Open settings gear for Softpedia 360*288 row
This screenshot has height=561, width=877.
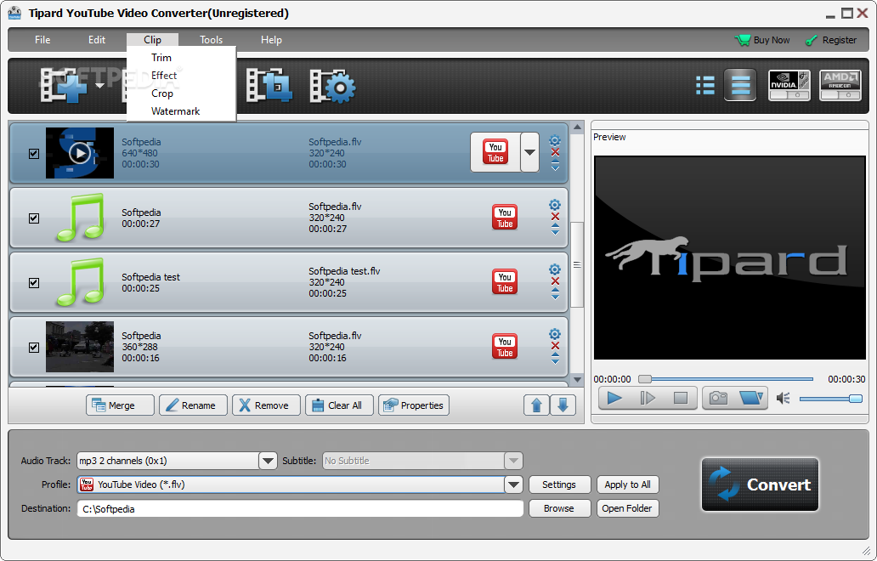(555, 334)
